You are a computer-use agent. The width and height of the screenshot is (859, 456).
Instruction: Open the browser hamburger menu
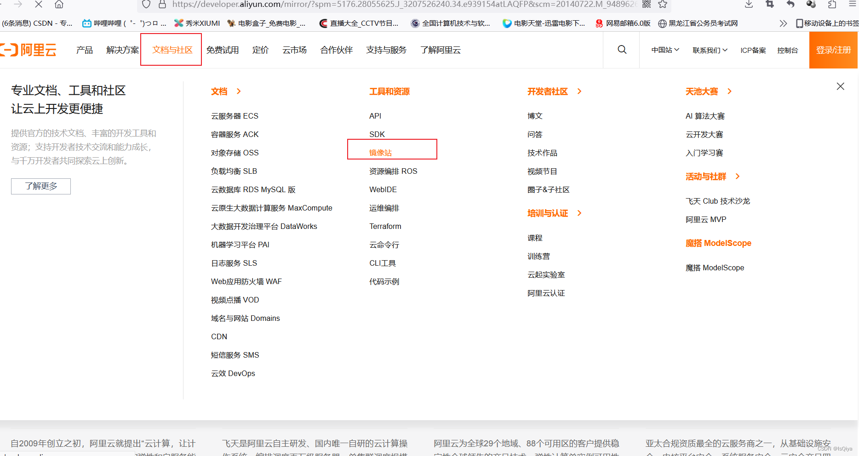(852, 4)
